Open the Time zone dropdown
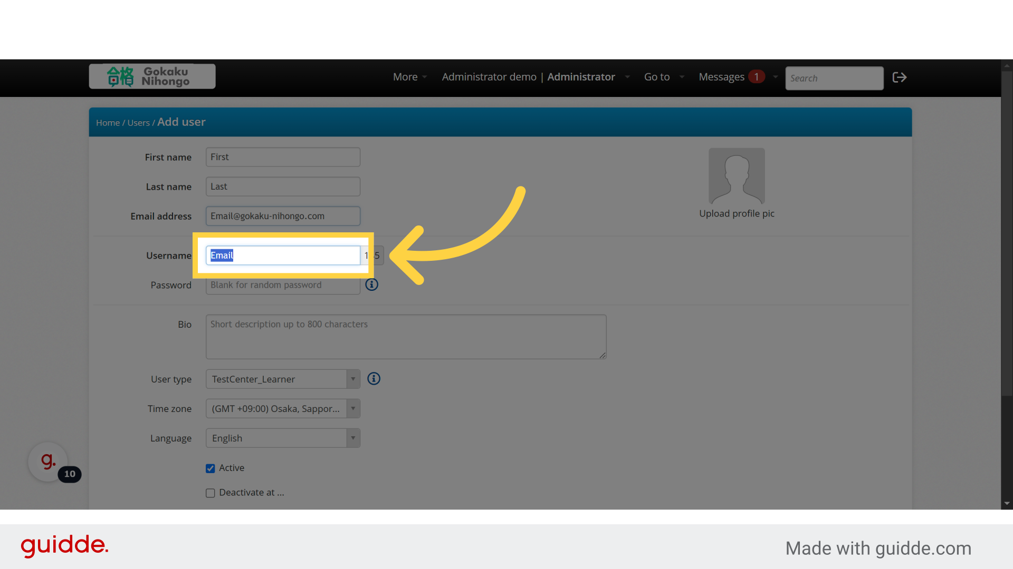 coord(283,409)
